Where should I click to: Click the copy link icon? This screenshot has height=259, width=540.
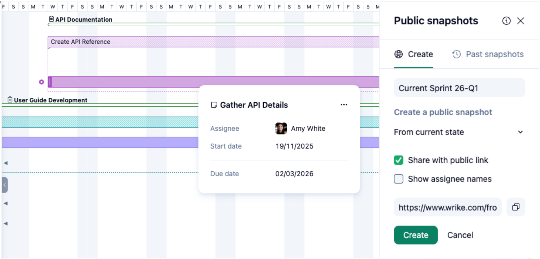[516, 207]
